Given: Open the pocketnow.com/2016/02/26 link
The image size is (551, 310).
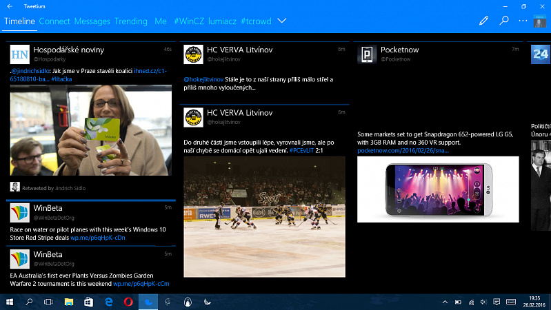Looking at the screenshot, I should [403, 151].
